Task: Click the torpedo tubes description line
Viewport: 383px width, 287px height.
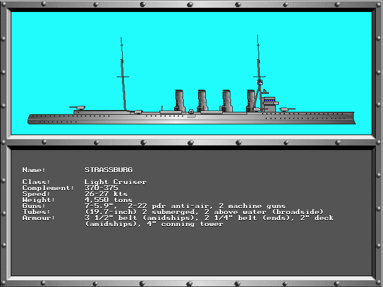Action: 204,212
